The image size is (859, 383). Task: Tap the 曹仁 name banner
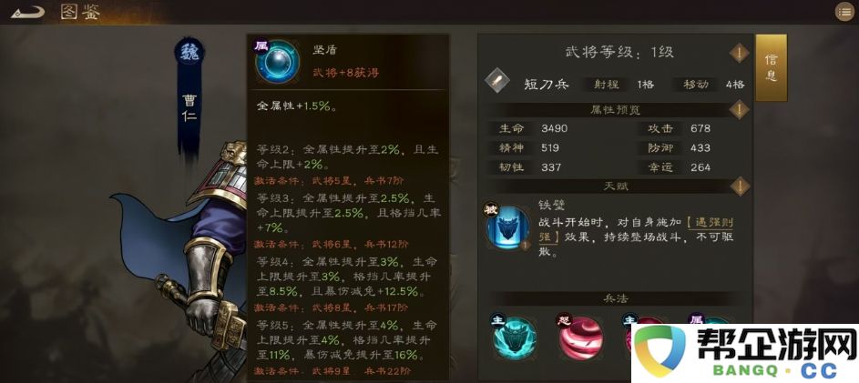tap(189, 109)
